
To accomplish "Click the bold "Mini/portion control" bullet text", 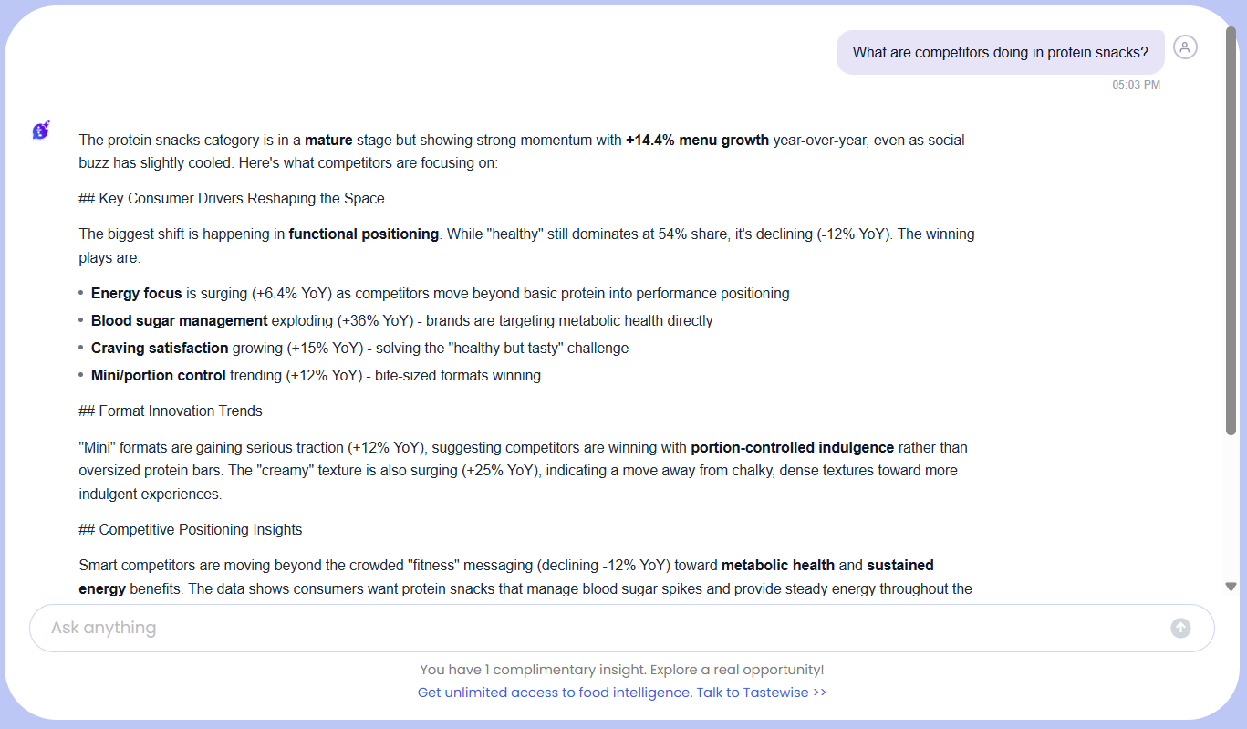I will click(158, 375).
